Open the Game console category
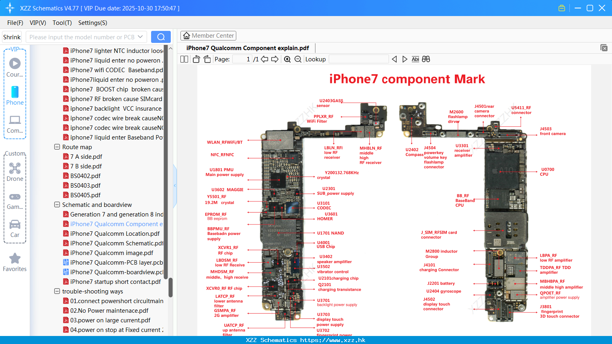Screen dimensions: 612x344 pos(15,201)
